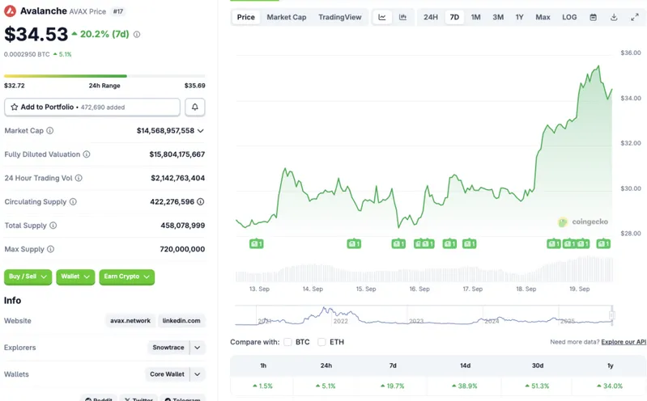Select the 7D time range

coord(454,17)
